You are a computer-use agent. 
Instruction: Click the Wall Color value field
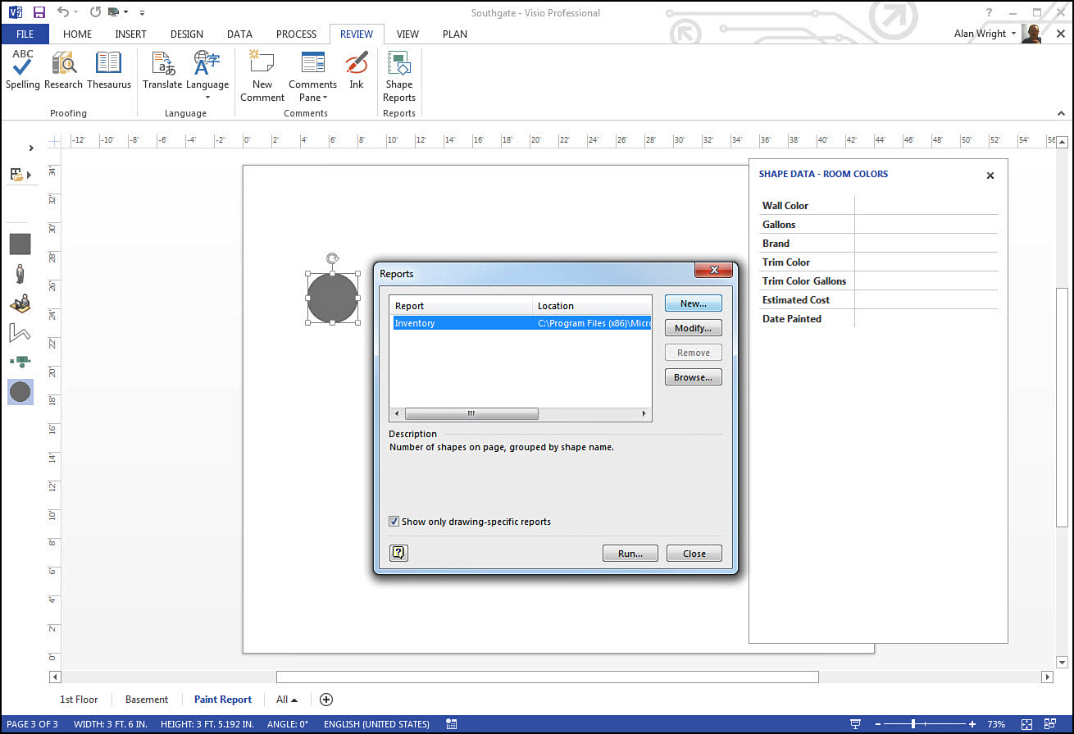tap(926, 205)
